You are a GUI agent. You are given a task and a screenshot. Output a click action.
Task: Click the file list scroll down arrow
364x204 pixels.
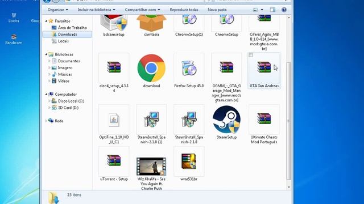pos(288,187)
